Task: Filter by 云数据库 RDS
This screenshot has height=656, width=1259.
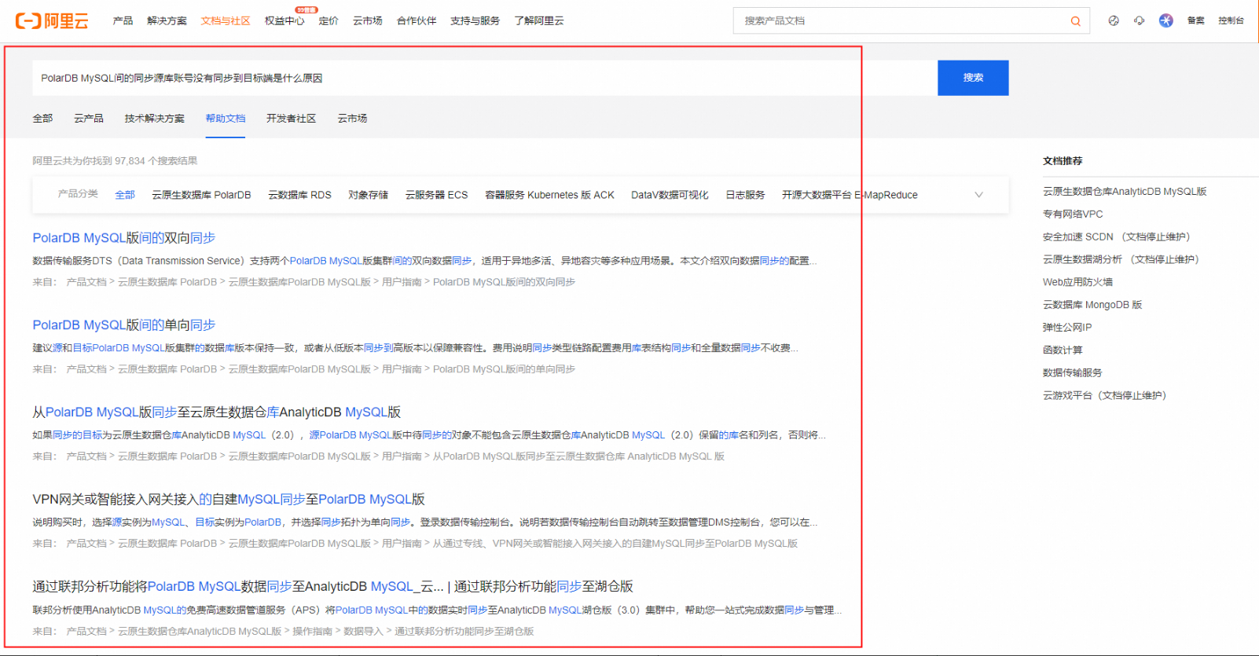Action: pyautogui.click(x=299, y=195)
